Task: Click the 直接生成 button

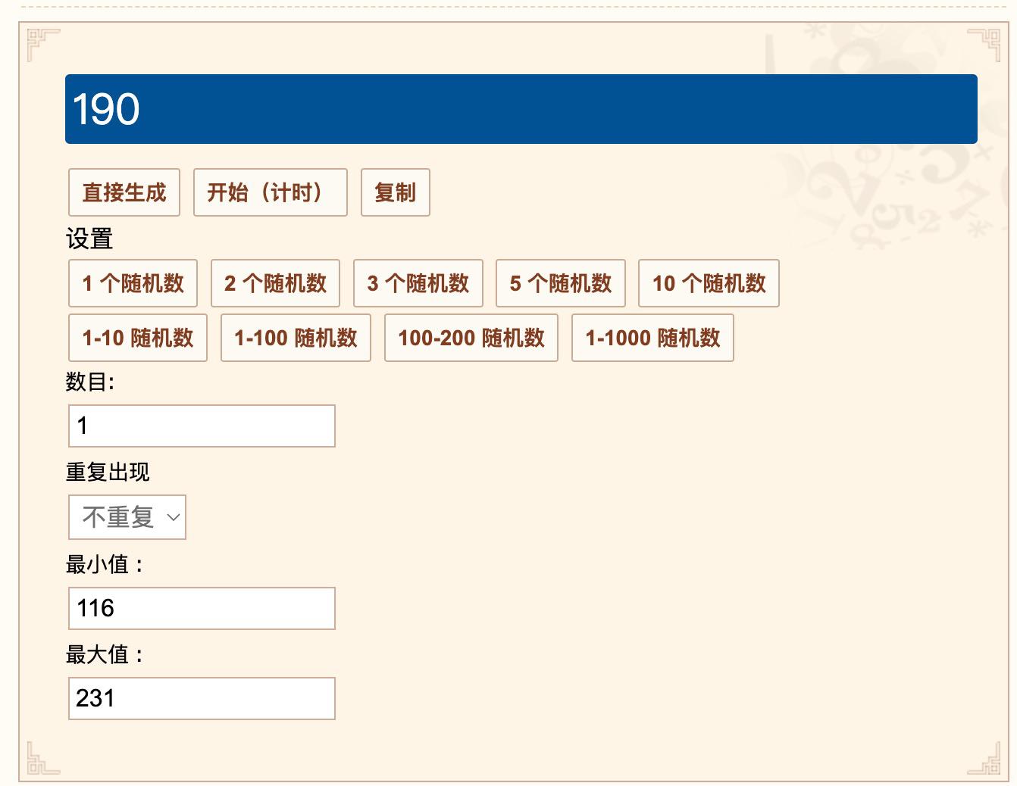Action: click(124, 192)
